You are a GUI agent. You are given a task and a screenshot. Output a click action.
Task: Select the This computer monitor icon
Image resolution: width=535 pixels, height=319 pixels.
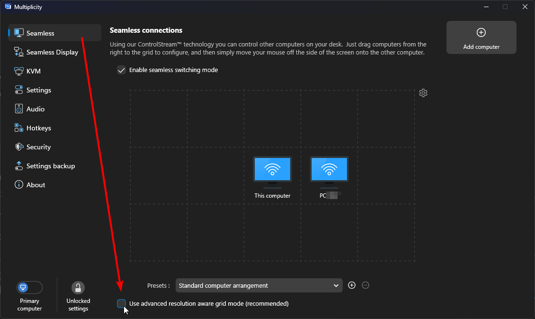pyautogui.click(x=272, y=171)
